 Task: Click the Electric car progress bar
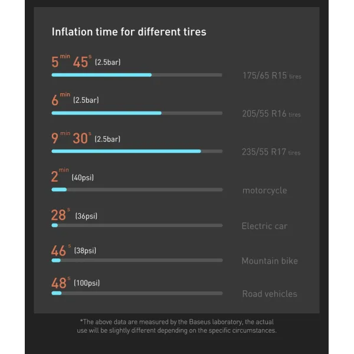click(x=137, y=225)
